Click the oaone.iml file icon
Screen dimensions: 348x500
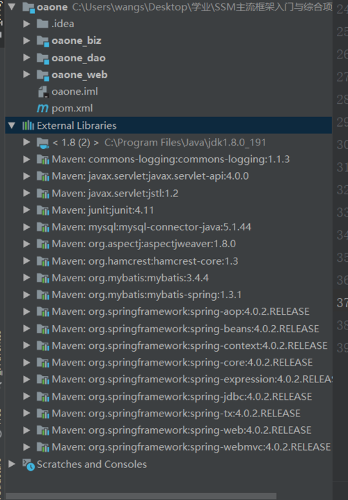pyautogui.click(x=43, y=92)
